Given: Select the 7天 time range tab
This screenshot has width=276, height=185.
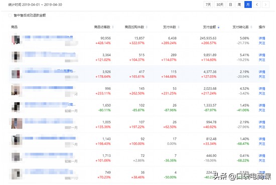Looking at the screenshot, I should 208,5.
